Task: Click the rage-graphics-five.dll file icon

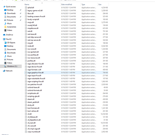Action: pos(26,73)
